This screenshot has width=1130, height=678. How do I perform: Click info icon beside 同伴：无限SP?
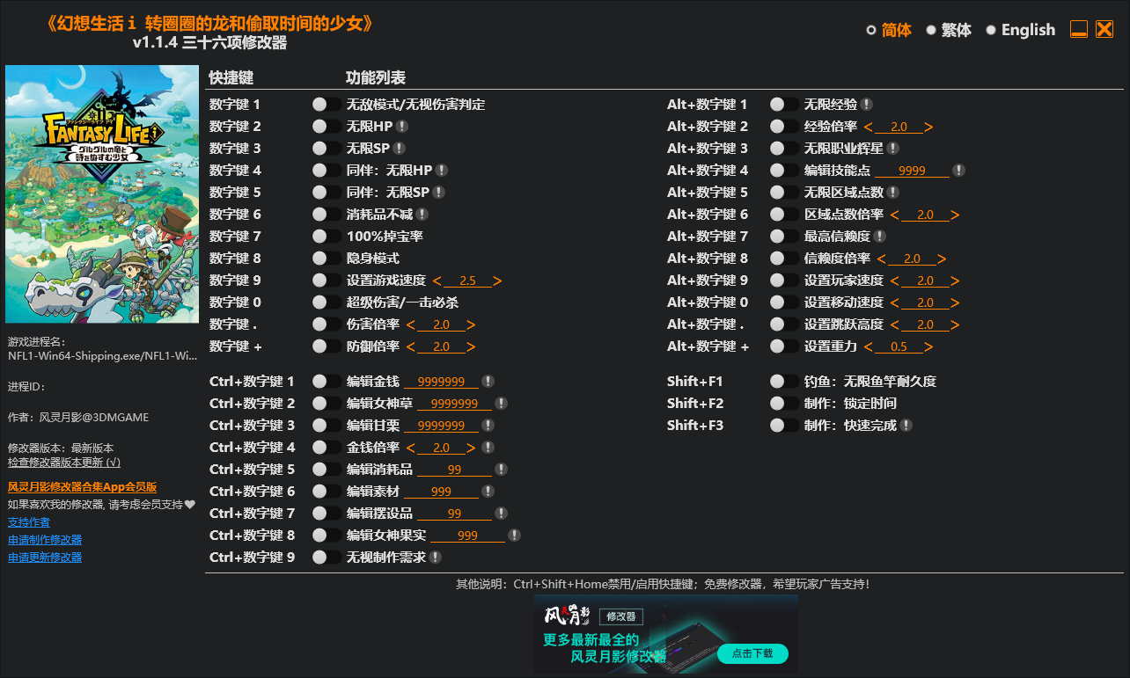pyautogui.click(x=439, y=193)
